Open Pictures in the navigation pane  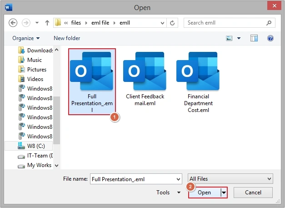[32, 70]
